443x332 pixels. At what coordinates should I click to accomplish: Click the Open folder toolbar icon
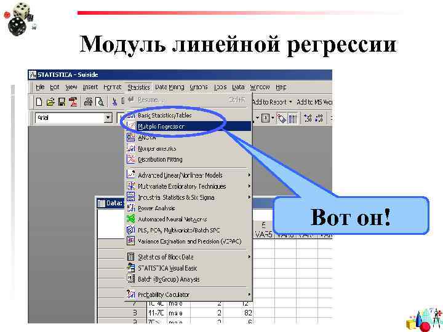pos(50,102)
